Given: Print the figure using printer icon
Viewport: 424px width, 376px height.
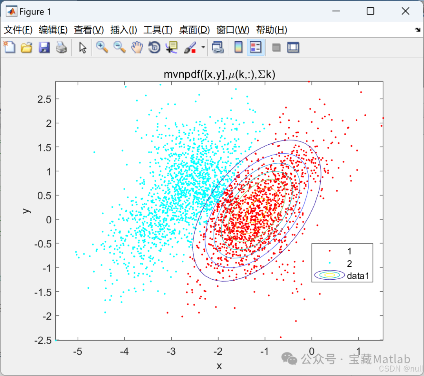Looking at the screenshot, I should pos(62,48).
